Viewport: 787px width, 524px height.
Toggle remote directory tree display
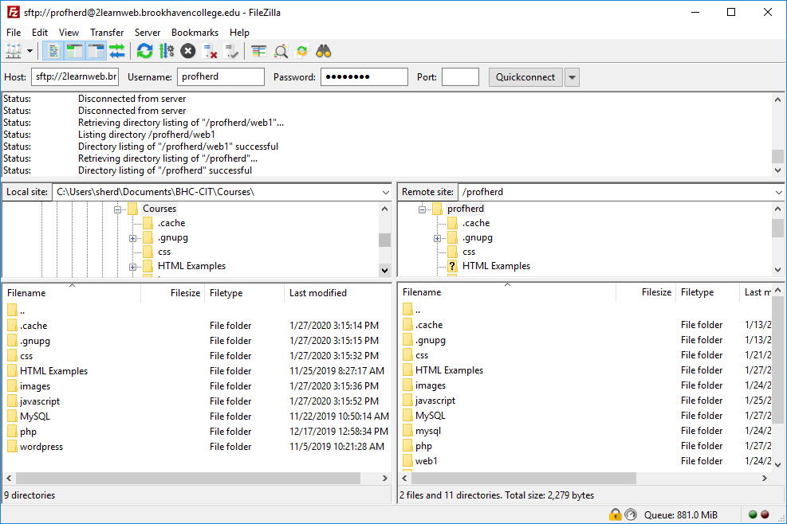(96, 51)
